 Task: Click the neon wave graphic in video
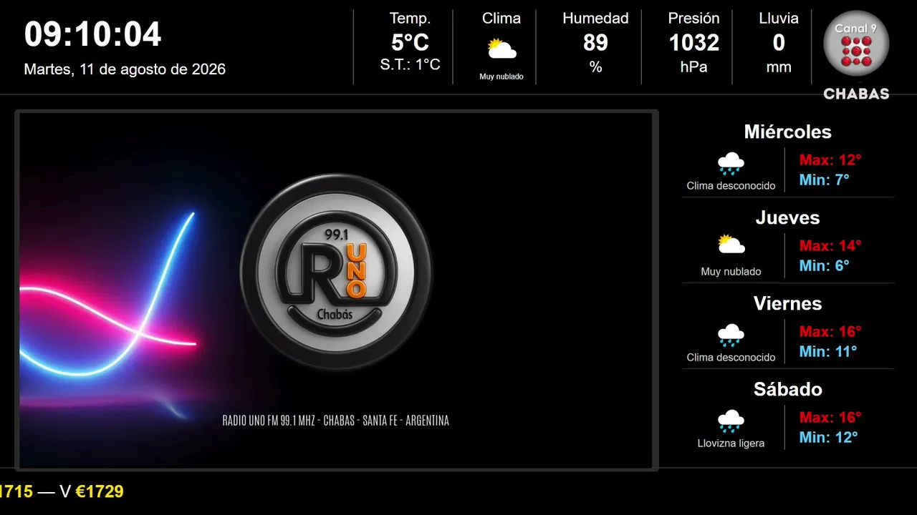pos(107,293)
